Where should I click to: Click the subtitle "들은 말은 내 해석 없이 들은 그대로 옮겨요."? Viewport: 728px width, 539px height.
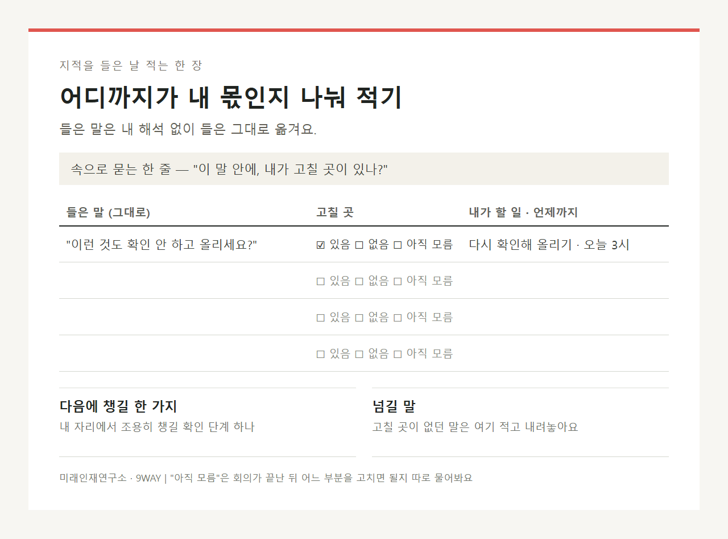188,129
